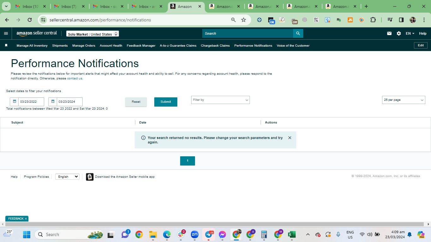Open the 25 per page dropdown
The height and width of the screenshot is (242, 431).
coord(404,100)
